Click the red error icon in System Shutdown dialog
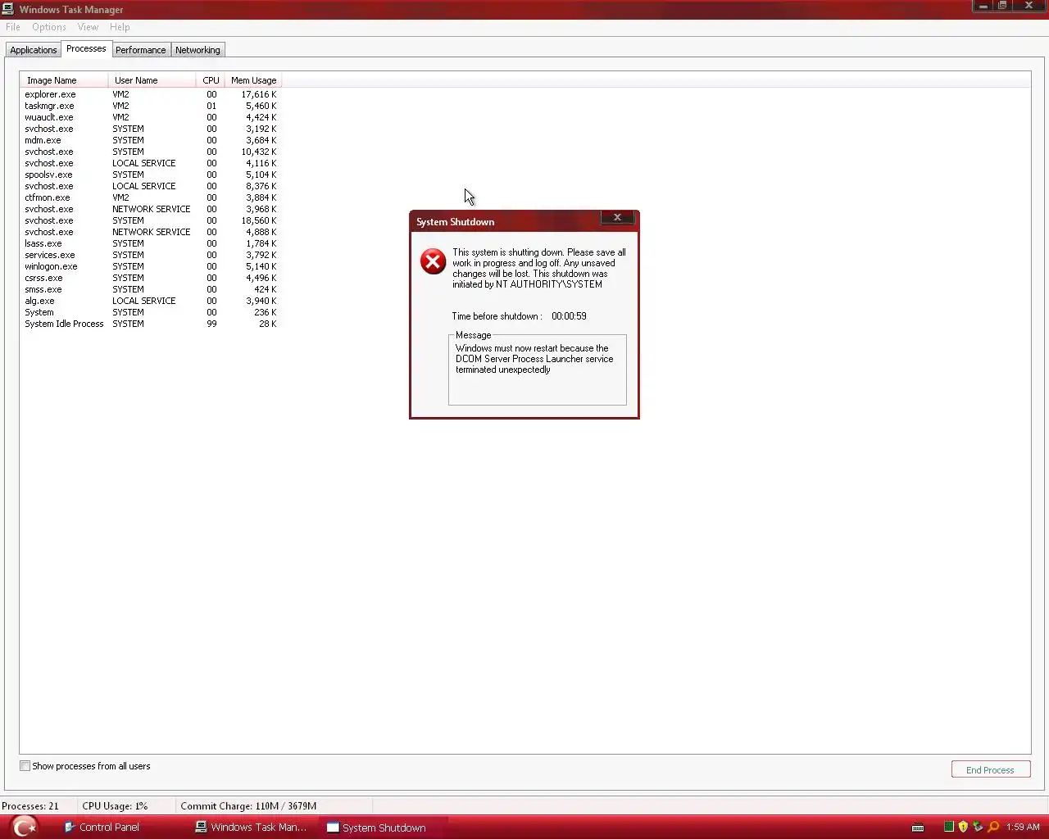Screen dimensions: 1049x839 pyautogui.click(x=433, y=261)
